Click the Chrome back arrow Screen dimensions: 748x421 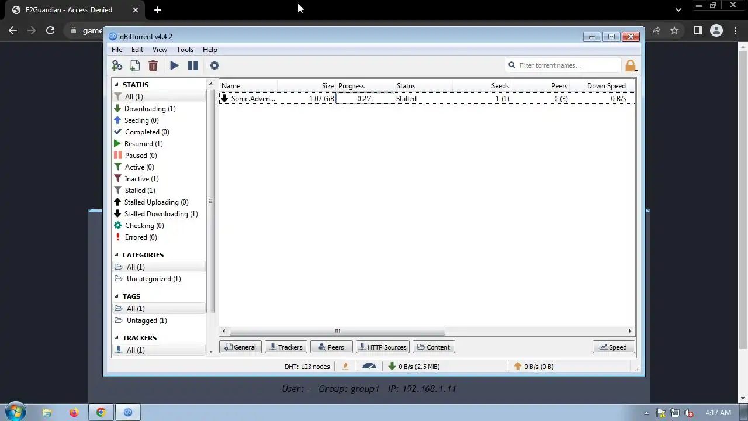(13, 30)
